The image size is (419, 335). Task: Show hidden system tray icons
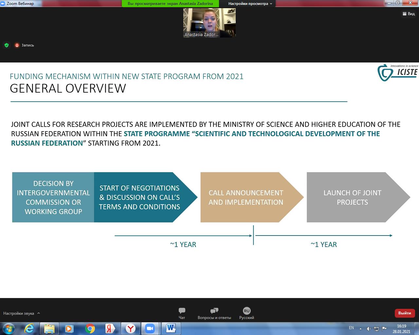[x=360, y=328]
